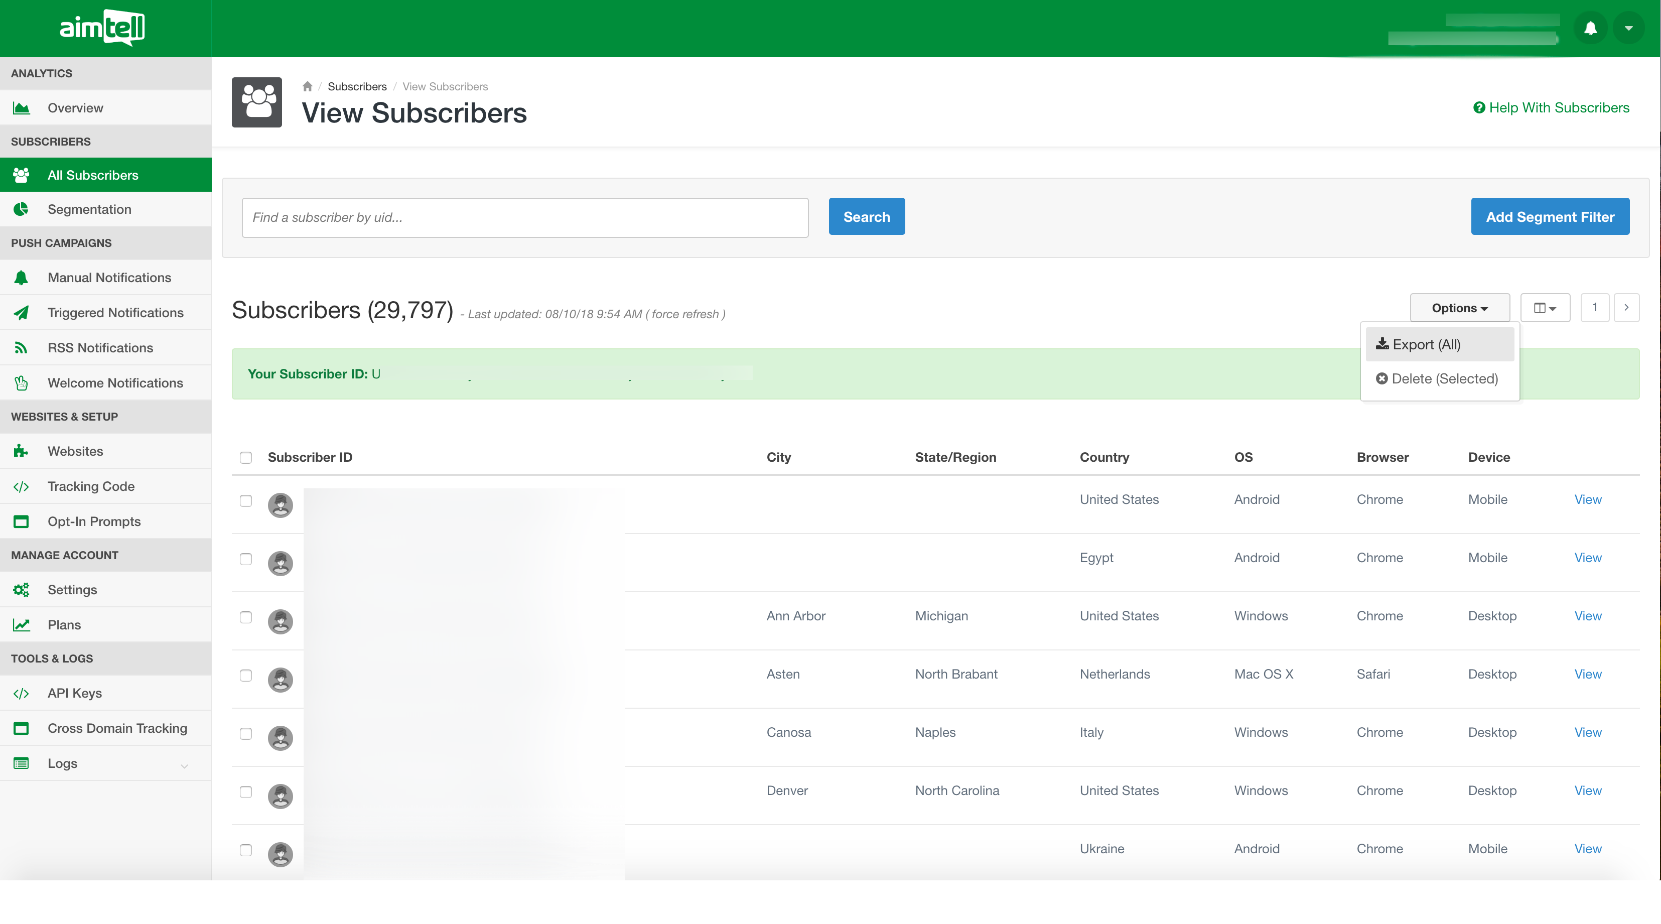The height and width of the screenshot is (924, 1661).
Task: Click the Websites puzzle piece icon
Action: click(x=21, y=451)
